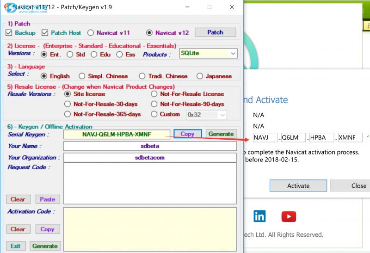Select Simpl. Chinese language option
This screenshot has width=370, height=253.
[82, 76]
